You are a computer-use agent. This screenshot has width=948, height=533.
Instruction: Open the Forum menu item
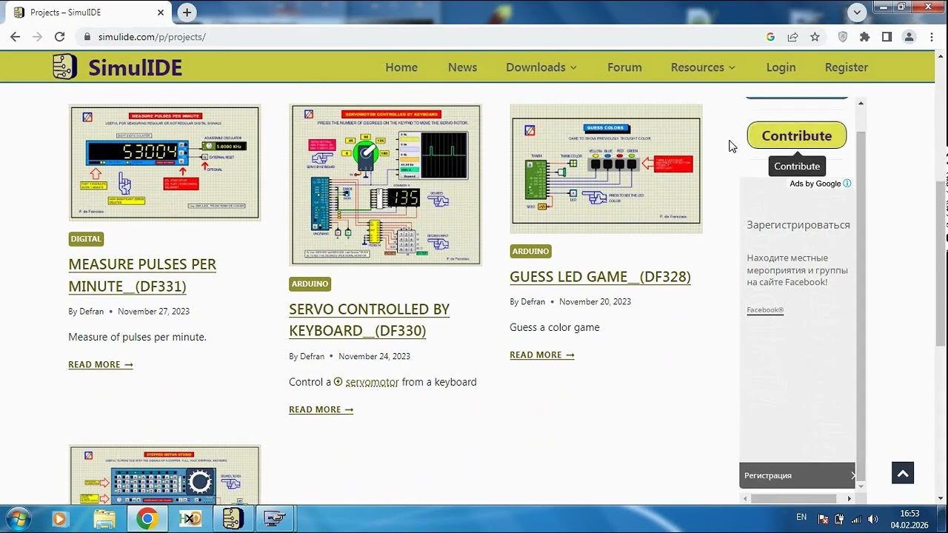tap(624, 67)
